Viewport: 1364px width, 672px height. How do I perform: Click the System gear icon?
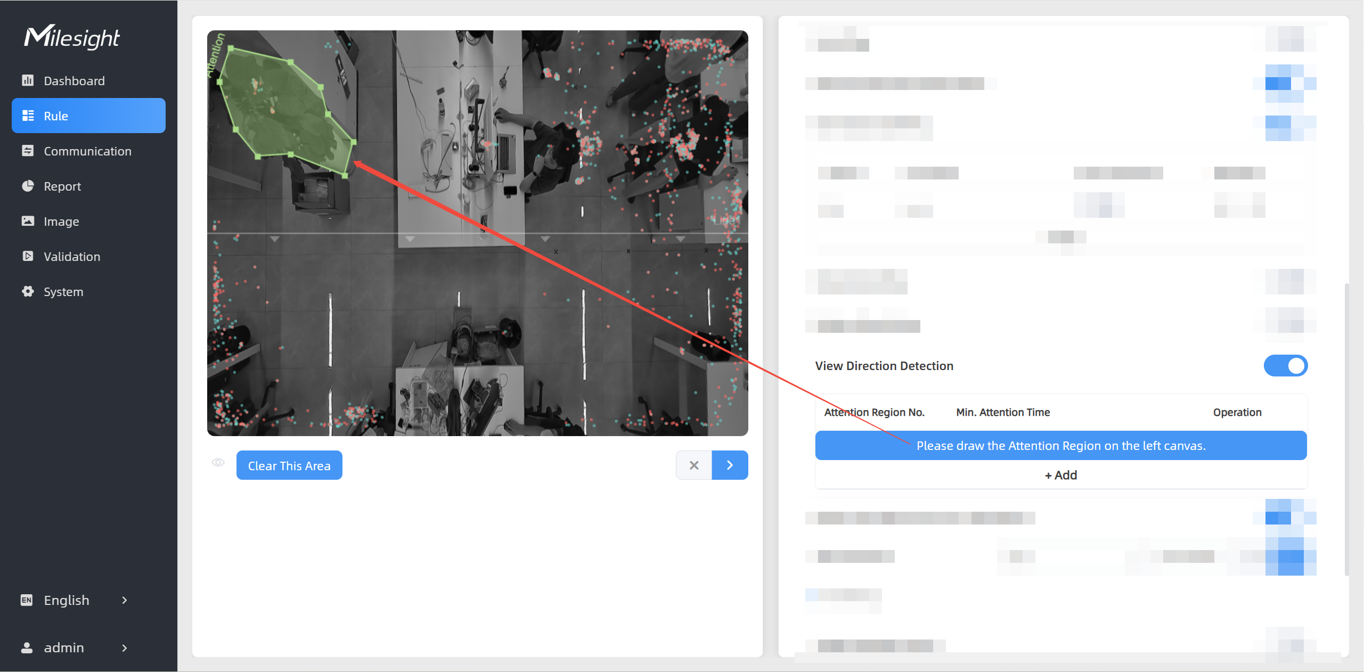point(28,291)
